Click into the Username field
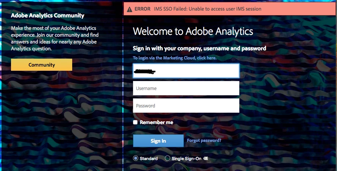Screen dimensions: 337x171 tap(186, 88)
